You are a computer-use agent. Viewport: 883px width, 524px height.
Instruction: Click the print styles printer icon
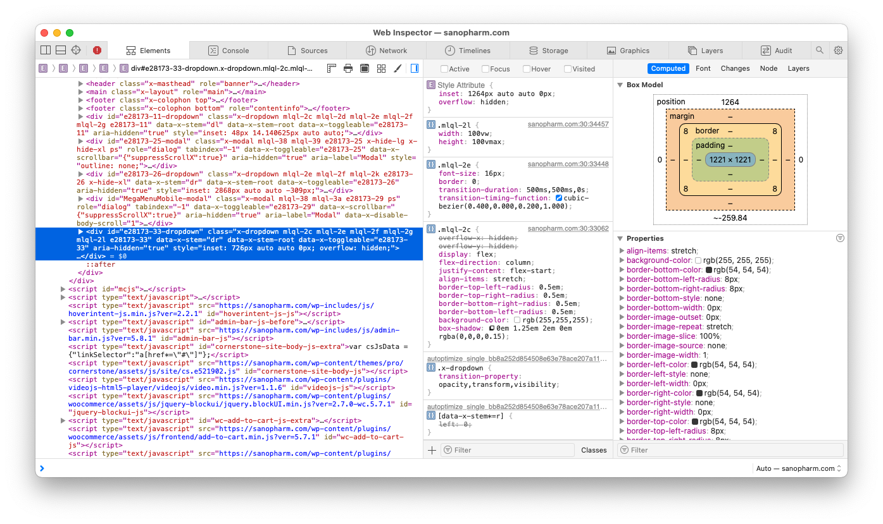click(x=348, y=68)
